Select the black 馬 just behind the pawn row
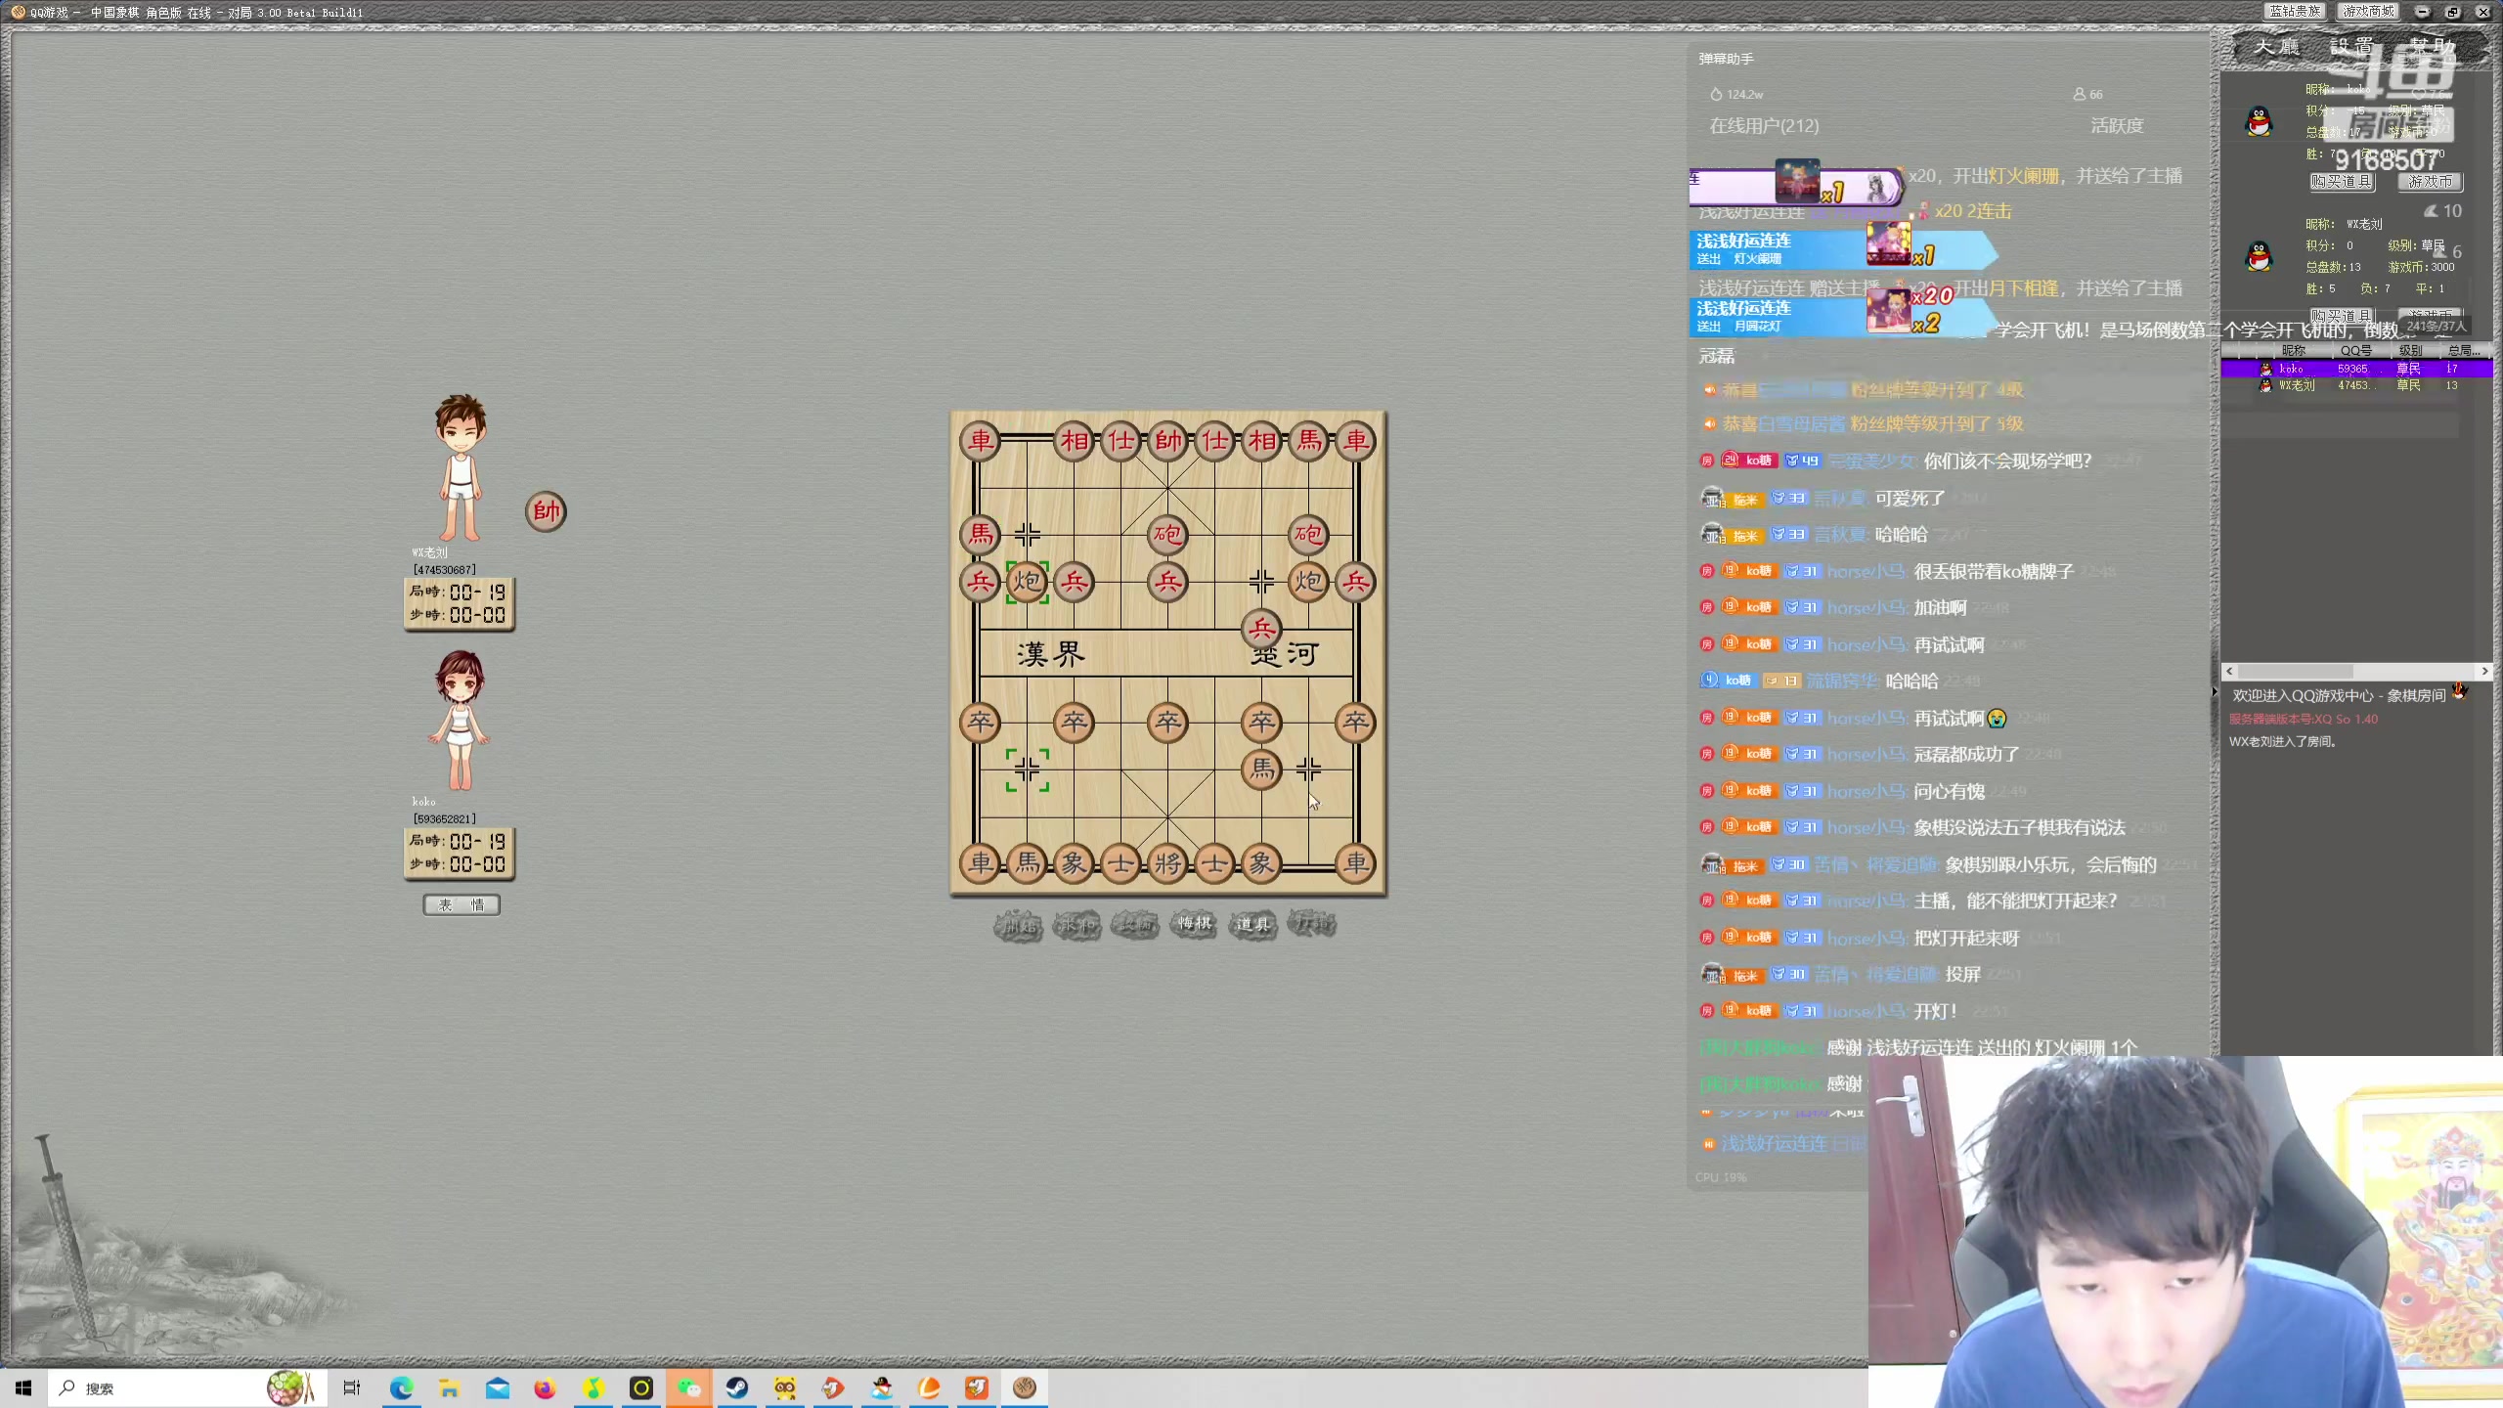Viewport: 2503px width, 1408px height. coord(1261,770)
